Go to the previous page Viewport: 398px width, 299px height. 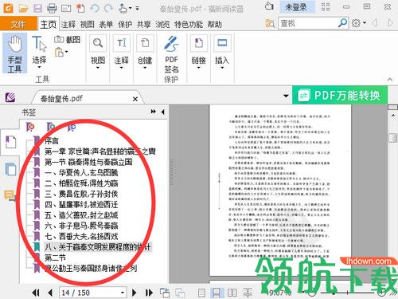pos(50,293)
